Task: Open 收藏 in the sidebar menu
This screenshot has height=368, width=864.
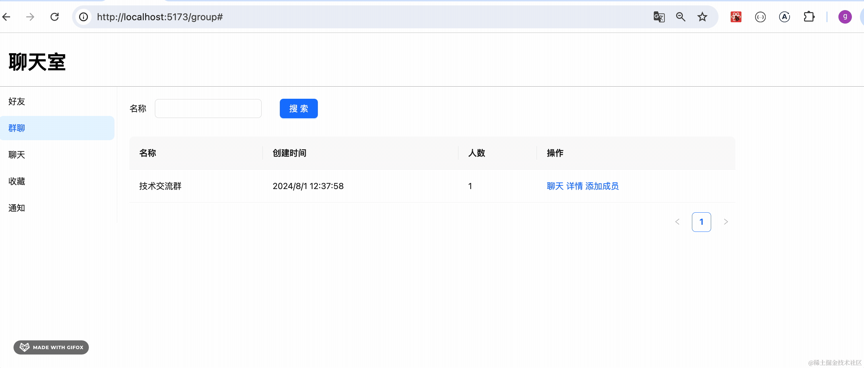Action: (x=17, y=181)
